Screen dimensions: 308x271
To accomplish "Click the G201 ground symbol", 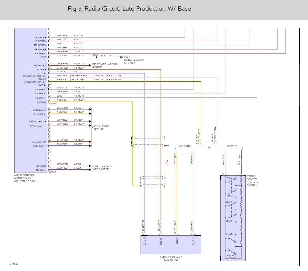I will pyautogui.click(x=121, y=57).
